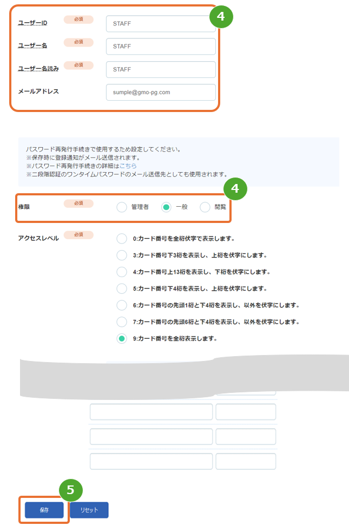Click the ユーザーID label text

pyautogui.click(x=32, y=23)
